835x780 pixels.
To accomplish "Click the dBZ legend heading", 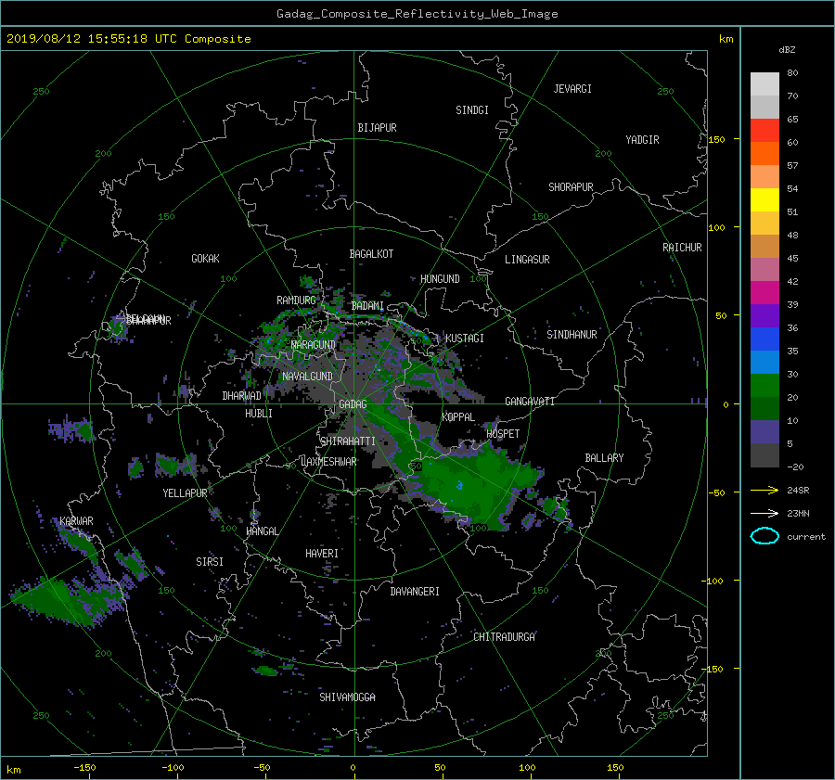I will tap(787, 50).
